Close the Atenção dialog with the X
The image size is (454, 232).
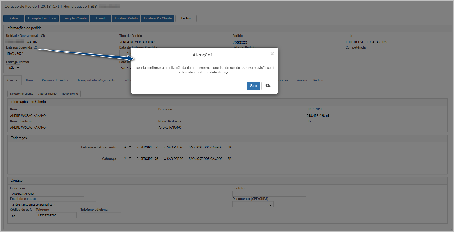pyautogui.click(x=272, y=54)
